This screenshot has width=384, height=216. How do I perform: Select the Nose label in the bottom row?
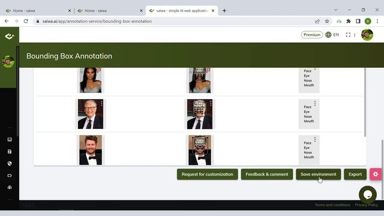pyautogui.click(x=308, y=152)
